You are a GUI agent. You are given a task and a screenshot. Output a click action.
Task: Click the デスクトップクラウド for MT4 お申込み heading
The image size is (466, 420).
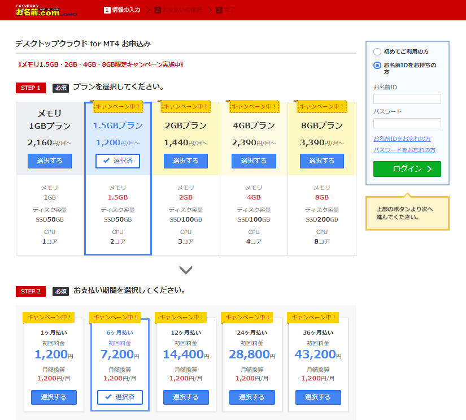(83, 44)
